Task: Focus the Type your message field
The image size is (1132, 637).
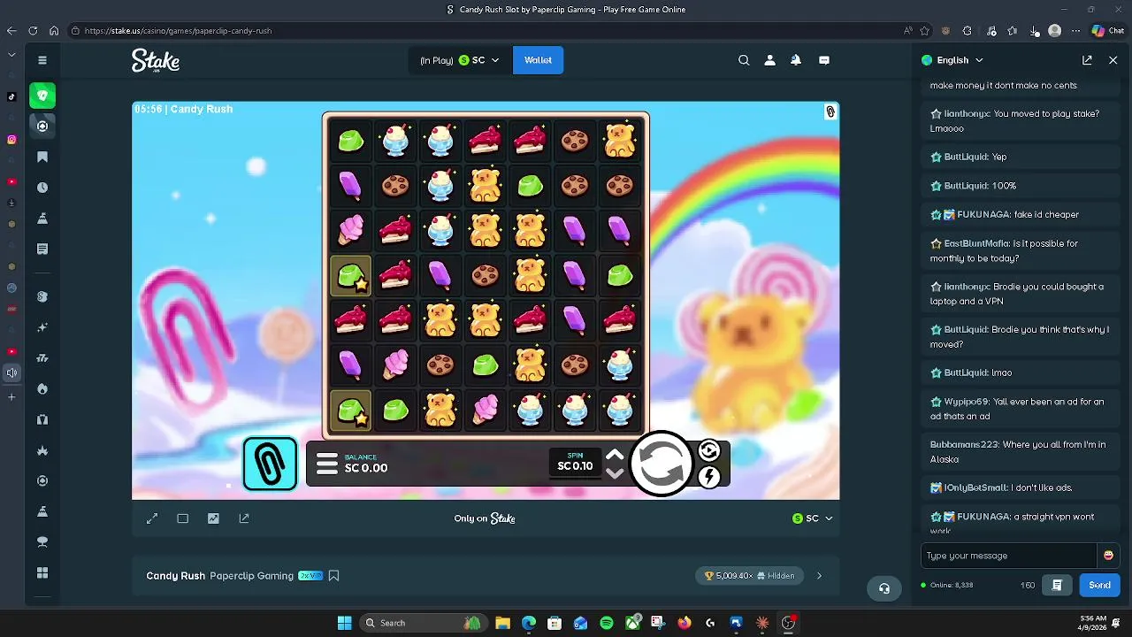Action: point(1008,556)
